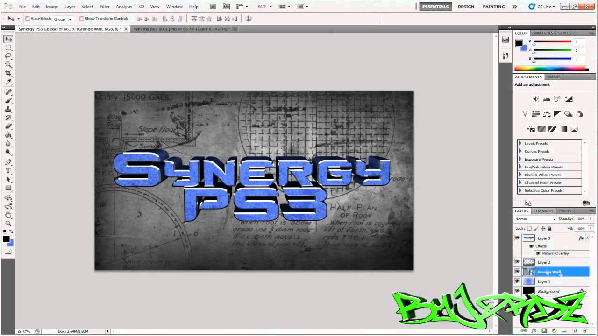This screenshot has height=336, width=598.
Task: Hide Layer 1 visibility eye
Action: coord(517,281)
